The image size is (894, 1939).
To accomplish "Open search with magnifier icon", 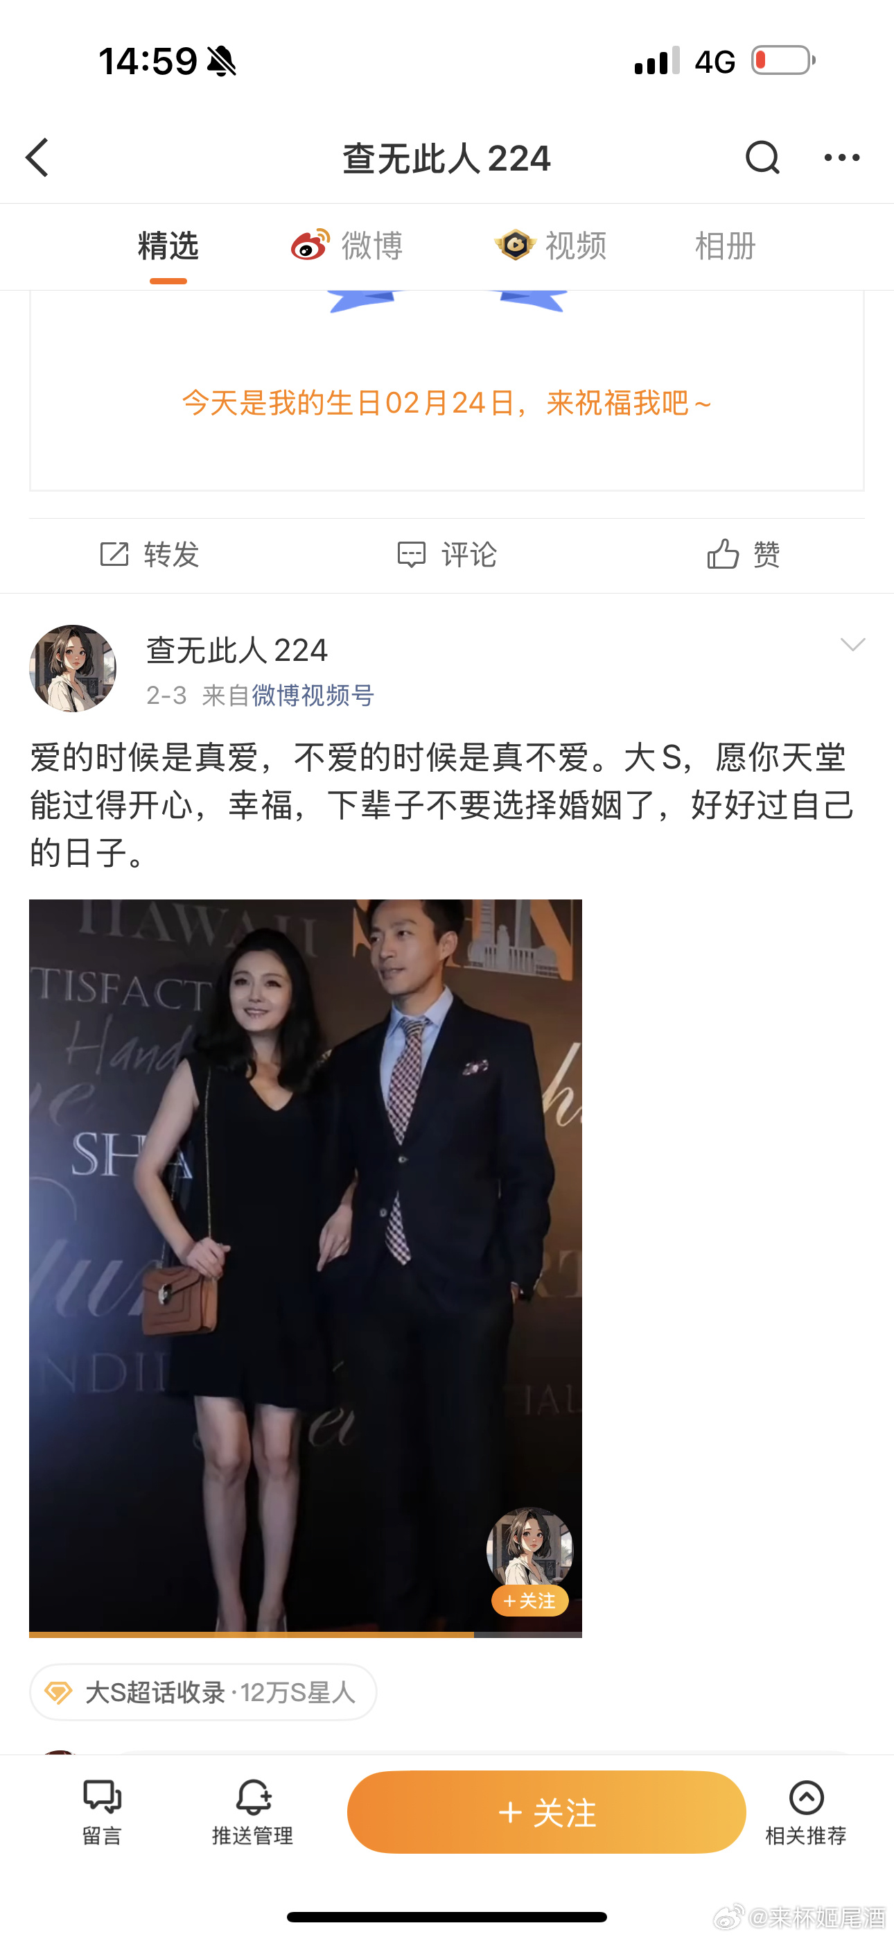I will 762,157.
